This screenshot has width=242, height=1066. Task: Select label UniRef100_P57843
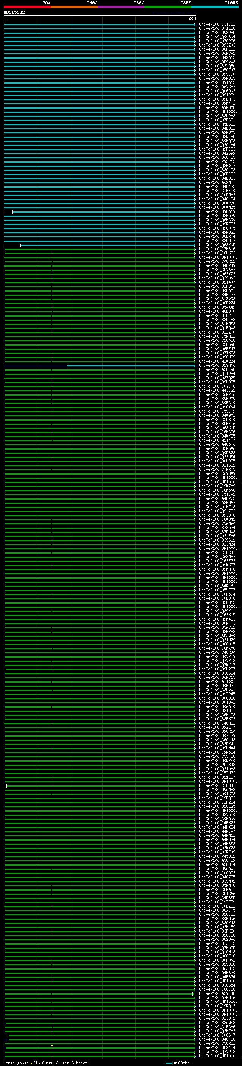click(217, 765)
